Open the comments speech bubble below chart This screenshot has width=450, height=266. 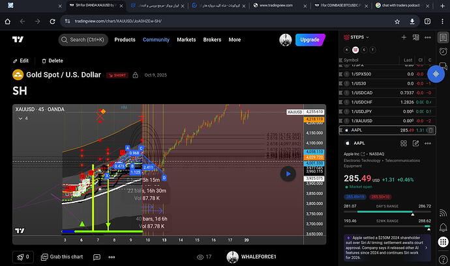point(97,257)
